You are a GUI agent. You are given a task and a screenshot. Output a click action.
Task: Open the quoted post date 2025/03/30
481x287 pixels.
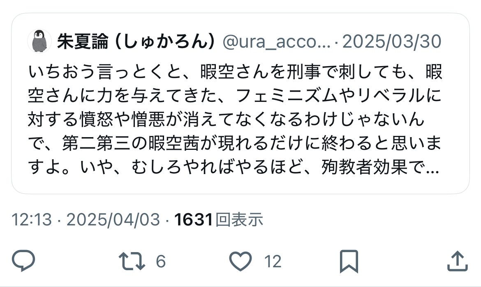392,41
